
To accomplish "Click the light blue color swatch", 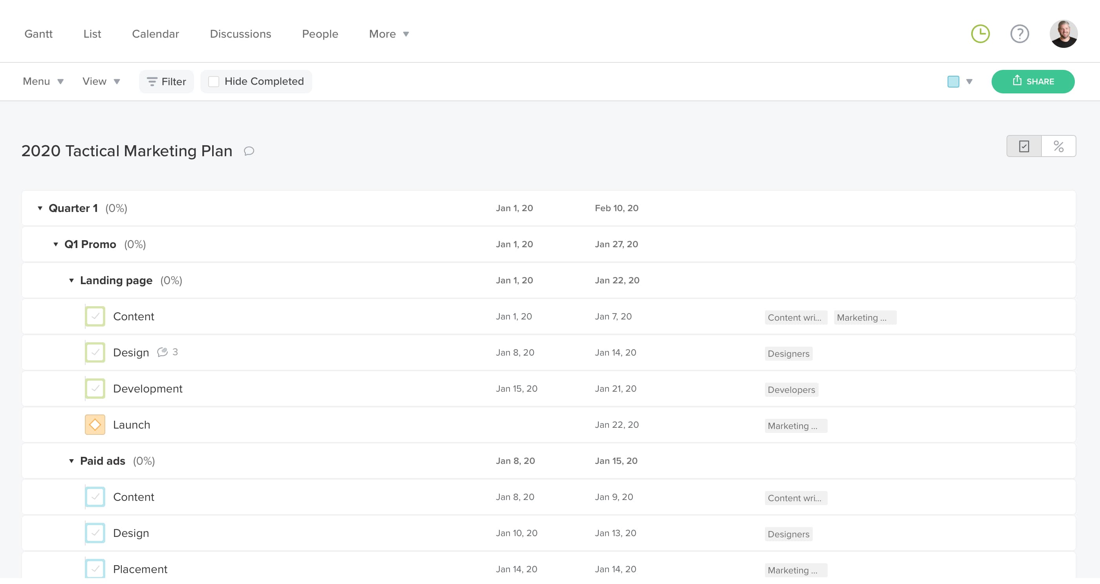I will (953, 82).
